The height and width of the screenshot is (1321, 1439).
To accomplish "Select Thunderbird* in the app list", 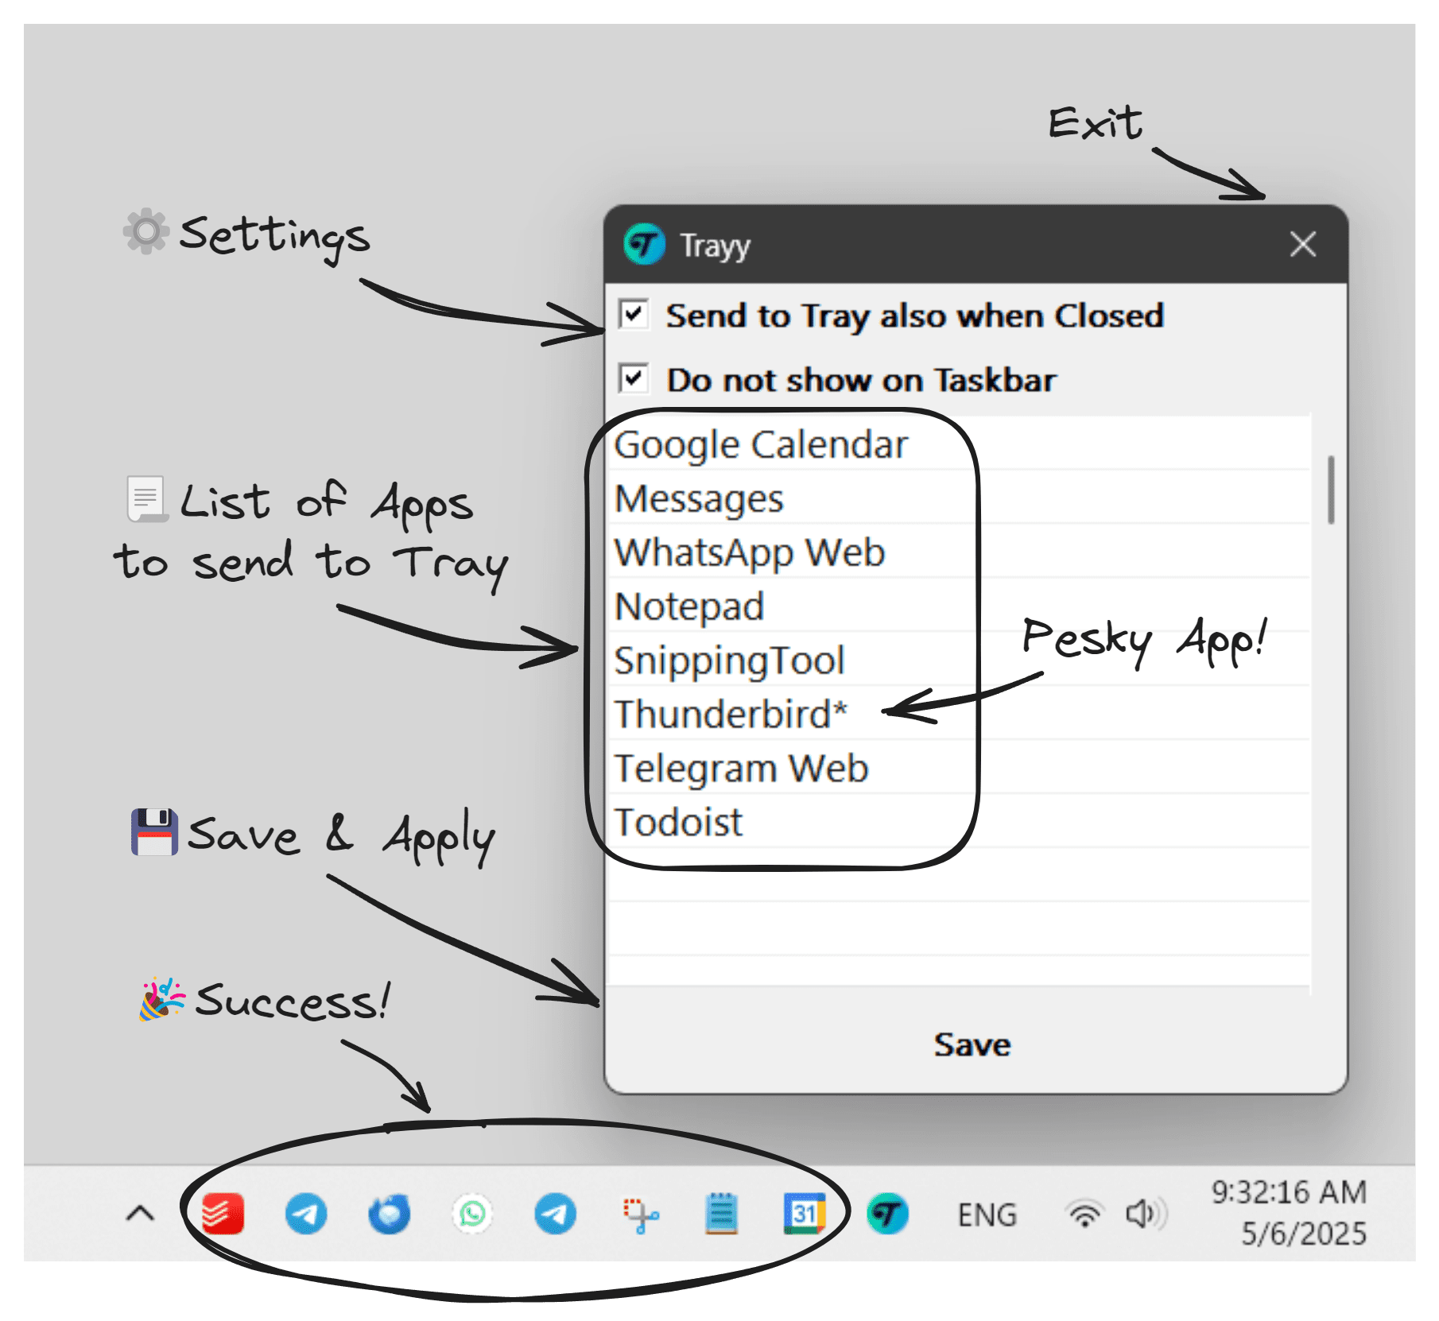I will (958, 714).
